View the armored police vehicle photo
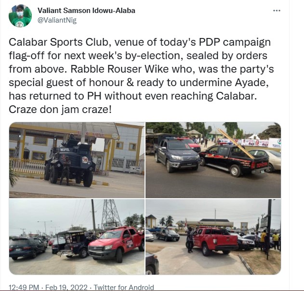This screenshot has height=291, width=304. tap(77, 160)
